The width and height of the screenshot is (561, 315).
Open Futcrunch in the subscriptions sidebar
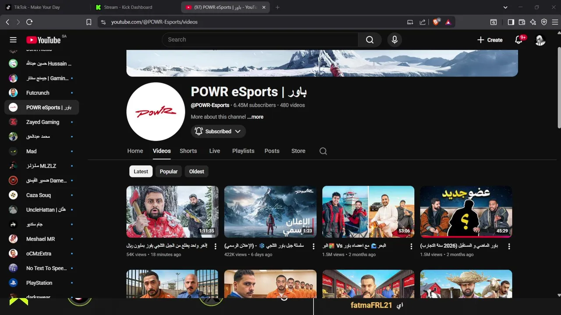tap(42, 93)
